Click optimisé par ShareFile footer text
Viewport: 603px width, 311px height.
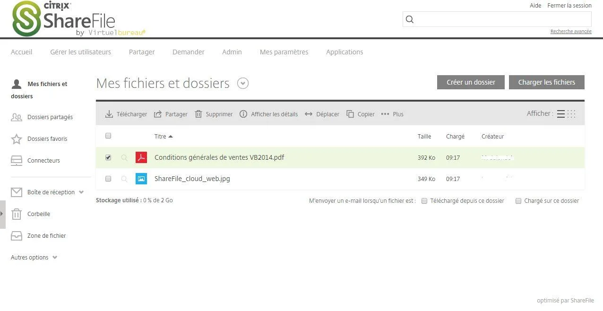coord(565,301)
